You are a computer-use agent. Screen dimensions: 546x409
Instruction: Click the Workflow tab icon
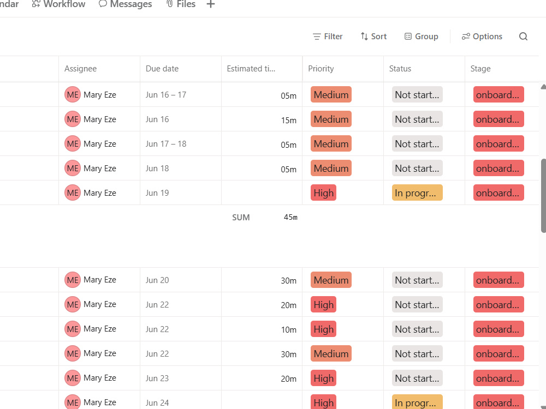[35, 4]
